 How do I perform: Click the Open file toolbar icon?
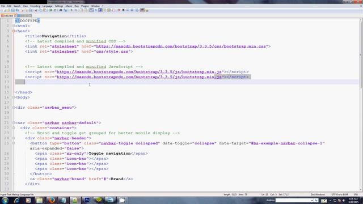(x=9, y=10)
